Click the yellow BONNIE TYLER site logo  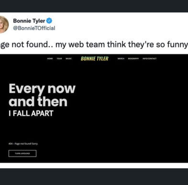point(95,59)
